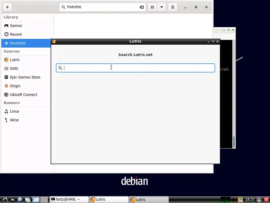Click the Ubisoft swirl logo icon
Screen dimensions: 270x203
pos(6,95)
